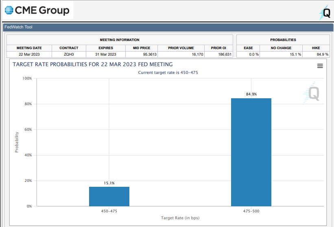334x227 pixels.
Task: Select the 22 Mar 2023 meeting date cell
Action: 29,54
